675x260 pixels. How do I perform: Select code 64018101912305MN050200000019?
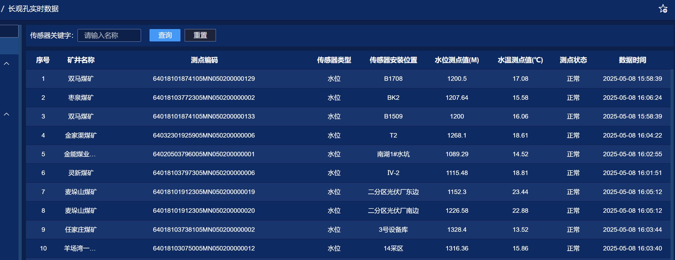coord(204,192)
